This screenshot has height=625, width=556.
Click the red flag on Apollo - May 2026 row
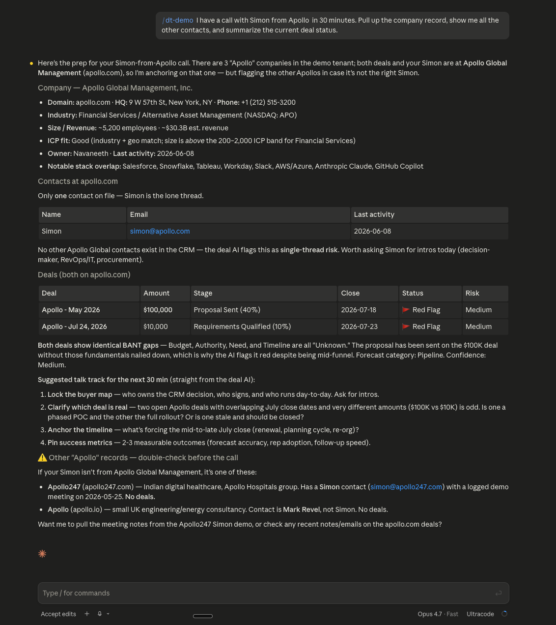(x=406, y=310)
